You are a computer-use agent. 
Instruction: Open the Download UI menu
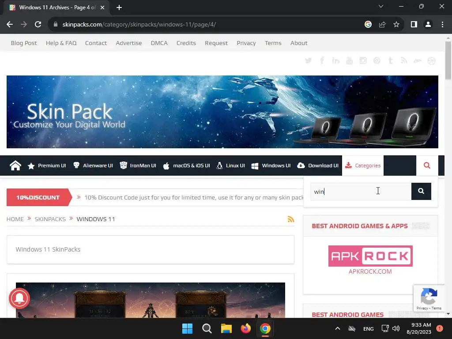pyautogui.click(x=318, y=166)
